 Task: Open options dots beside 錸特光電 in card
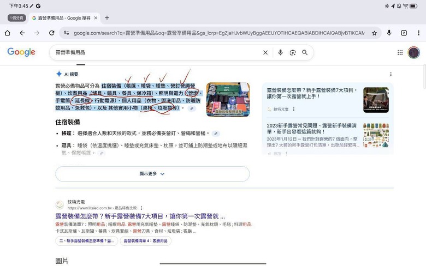click(x=294, y=109)
